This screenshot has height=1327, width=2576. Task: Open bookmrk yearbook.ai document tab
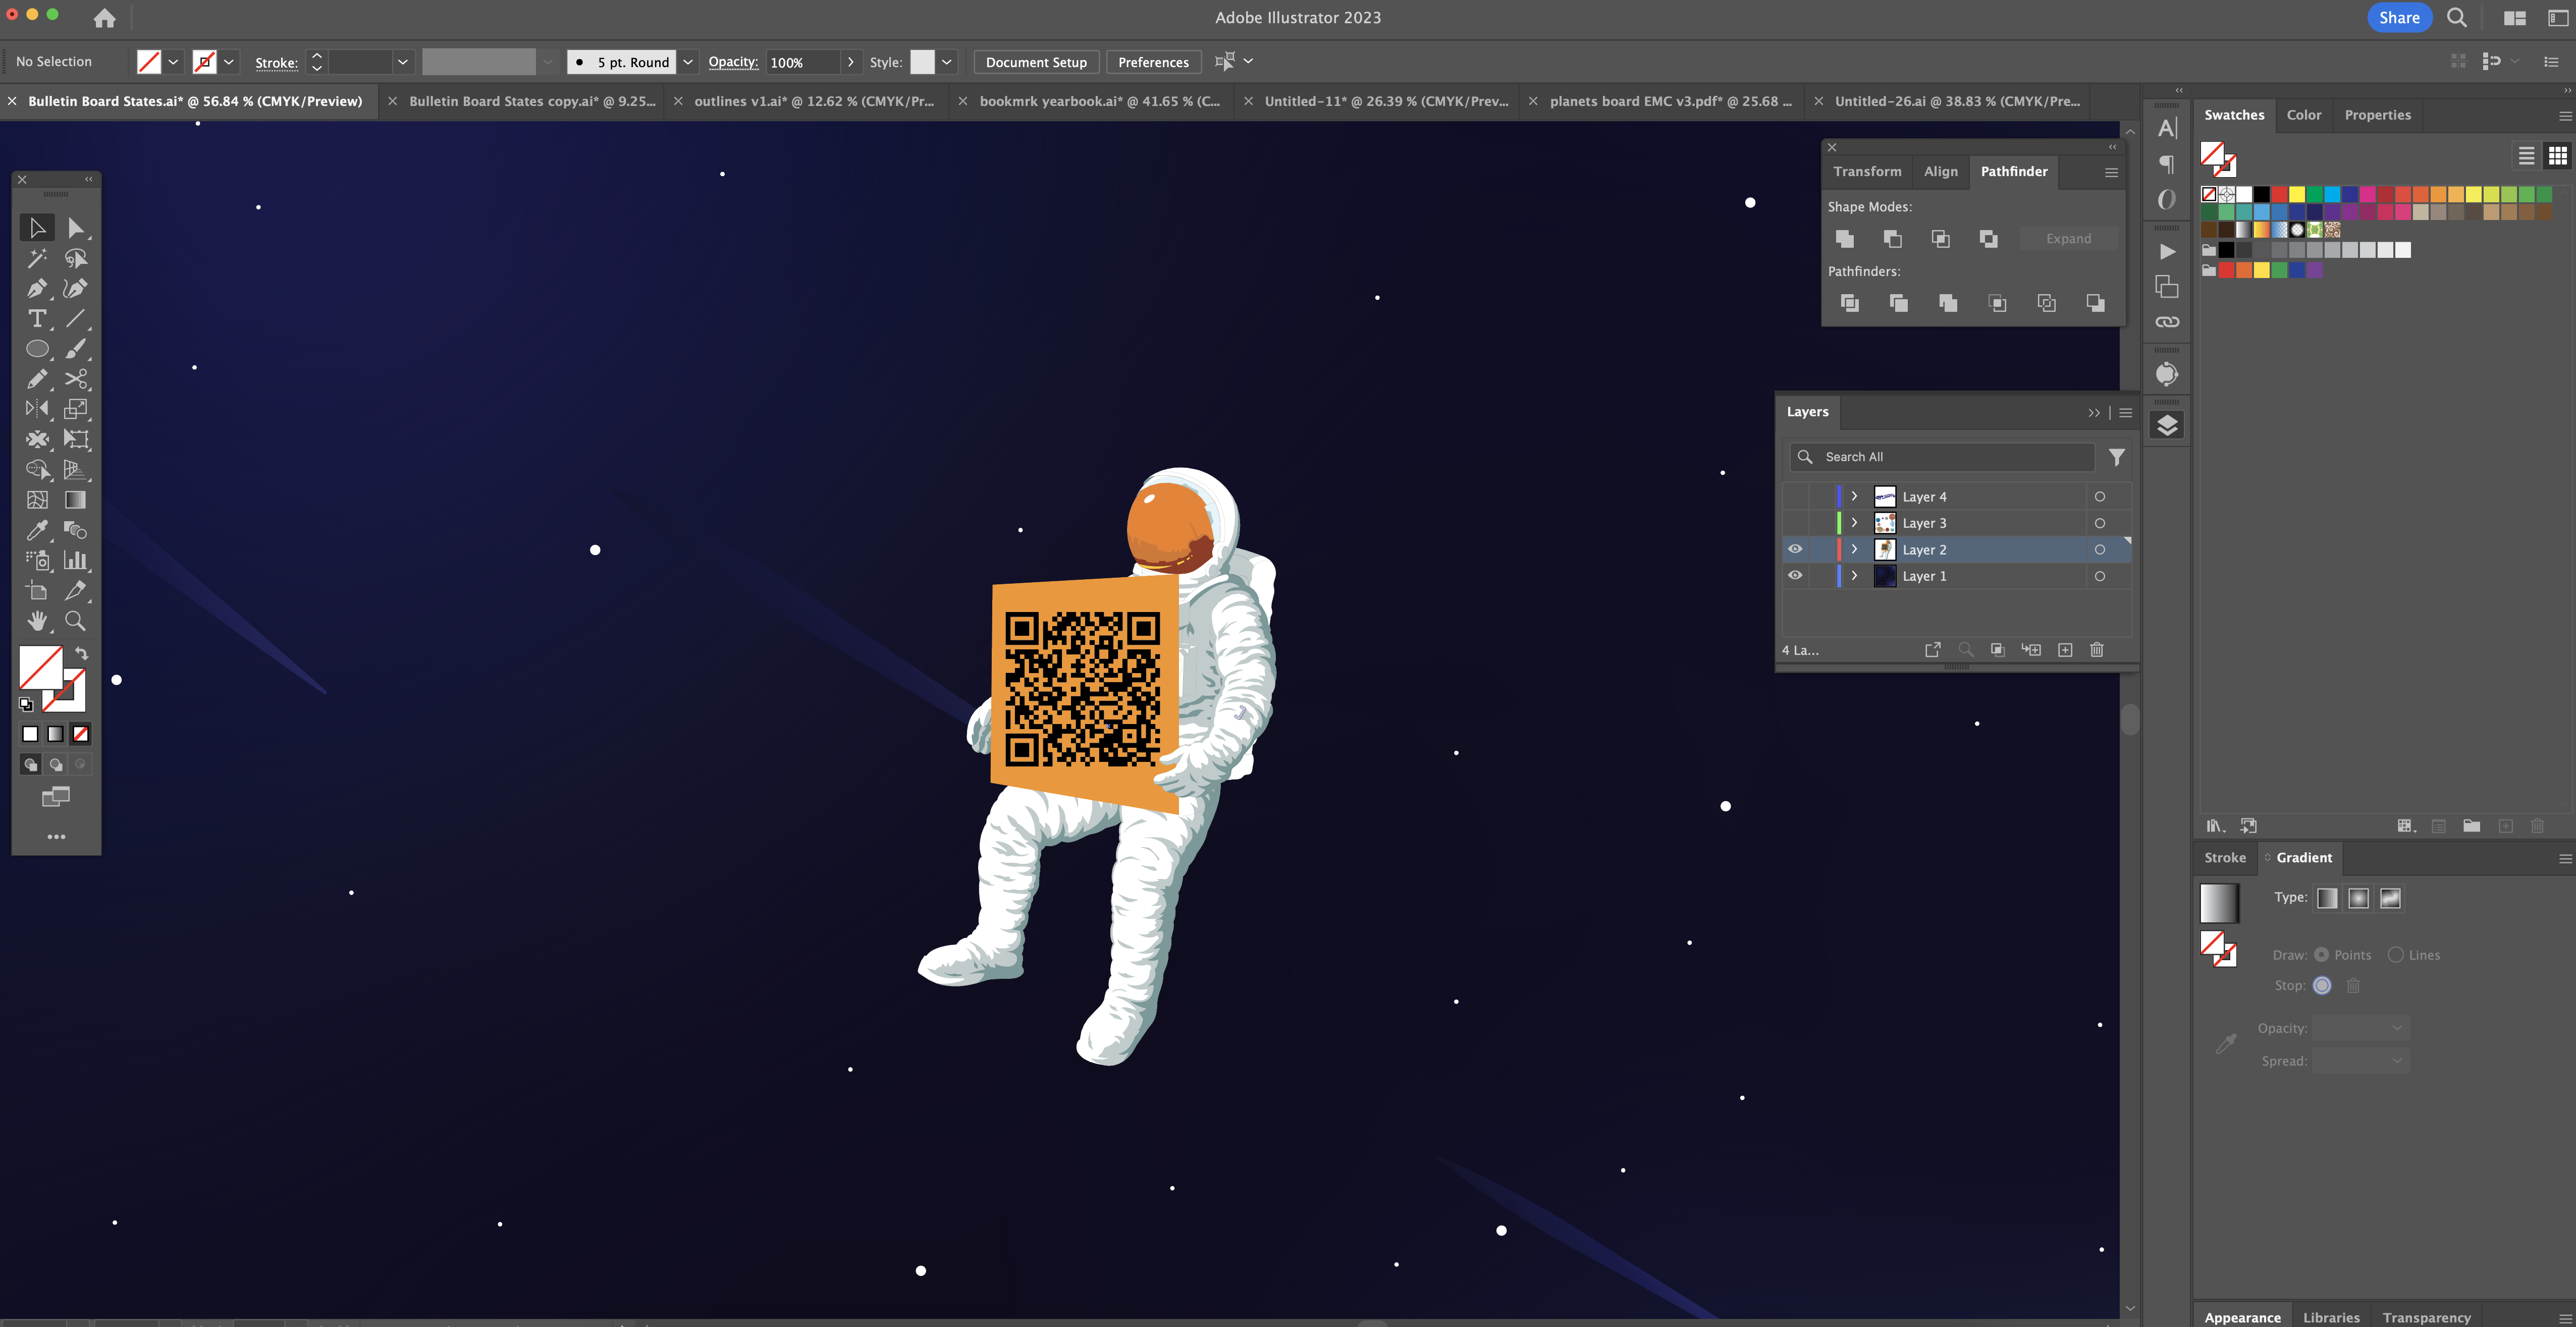point(1099,101)
